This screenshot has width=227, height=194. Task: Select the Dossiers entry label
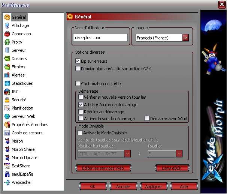19,59
